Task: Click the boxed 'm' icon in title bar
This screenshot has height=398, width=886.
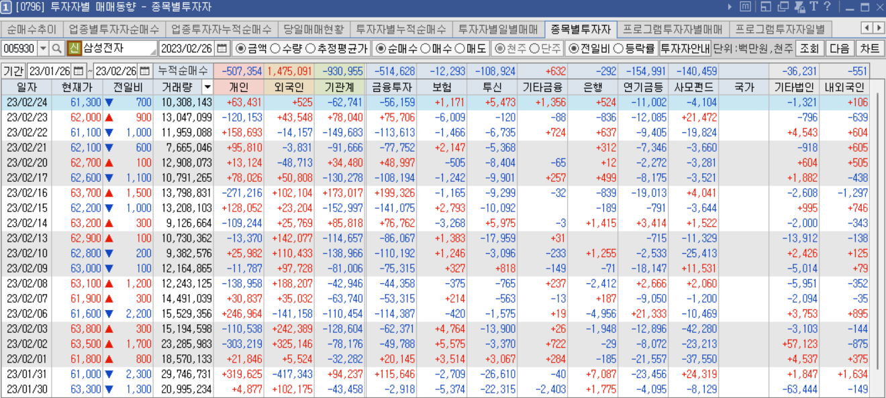Action: coord(745,7)
